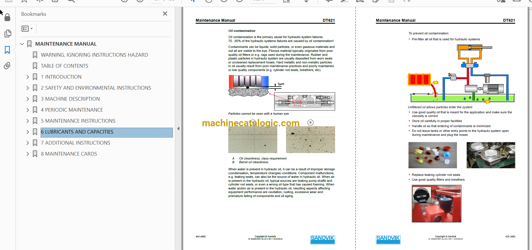
Task: Collapse the MAINTENANCE MANUAL bookmark tree
Action: [22, 44]
